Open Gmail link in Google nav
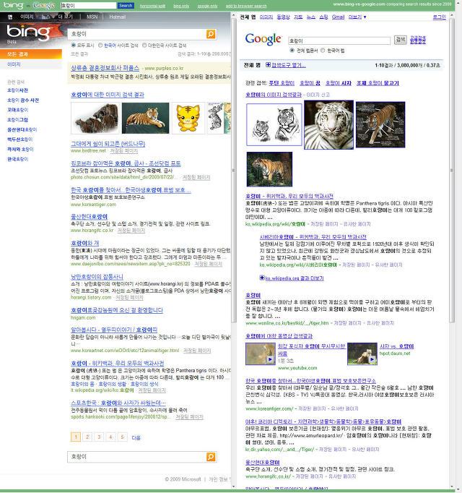The image size is (462, 493). point(339,17)
